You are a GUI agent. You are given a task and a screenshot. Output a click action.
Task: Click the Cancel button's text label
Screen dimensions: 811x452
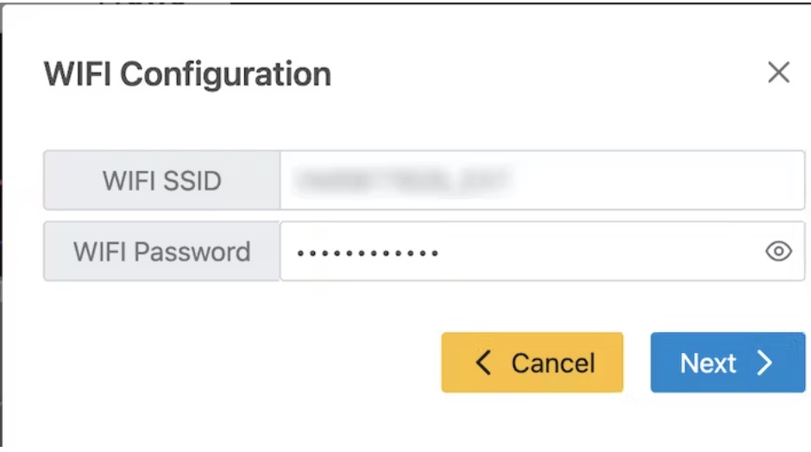pyautogui.click(x=553, y=363)
